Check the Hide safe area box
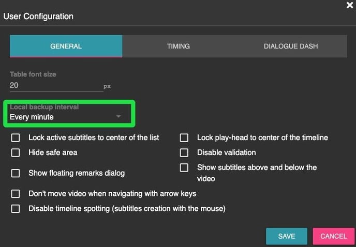The image size is (356, 247). click(16, 153)
